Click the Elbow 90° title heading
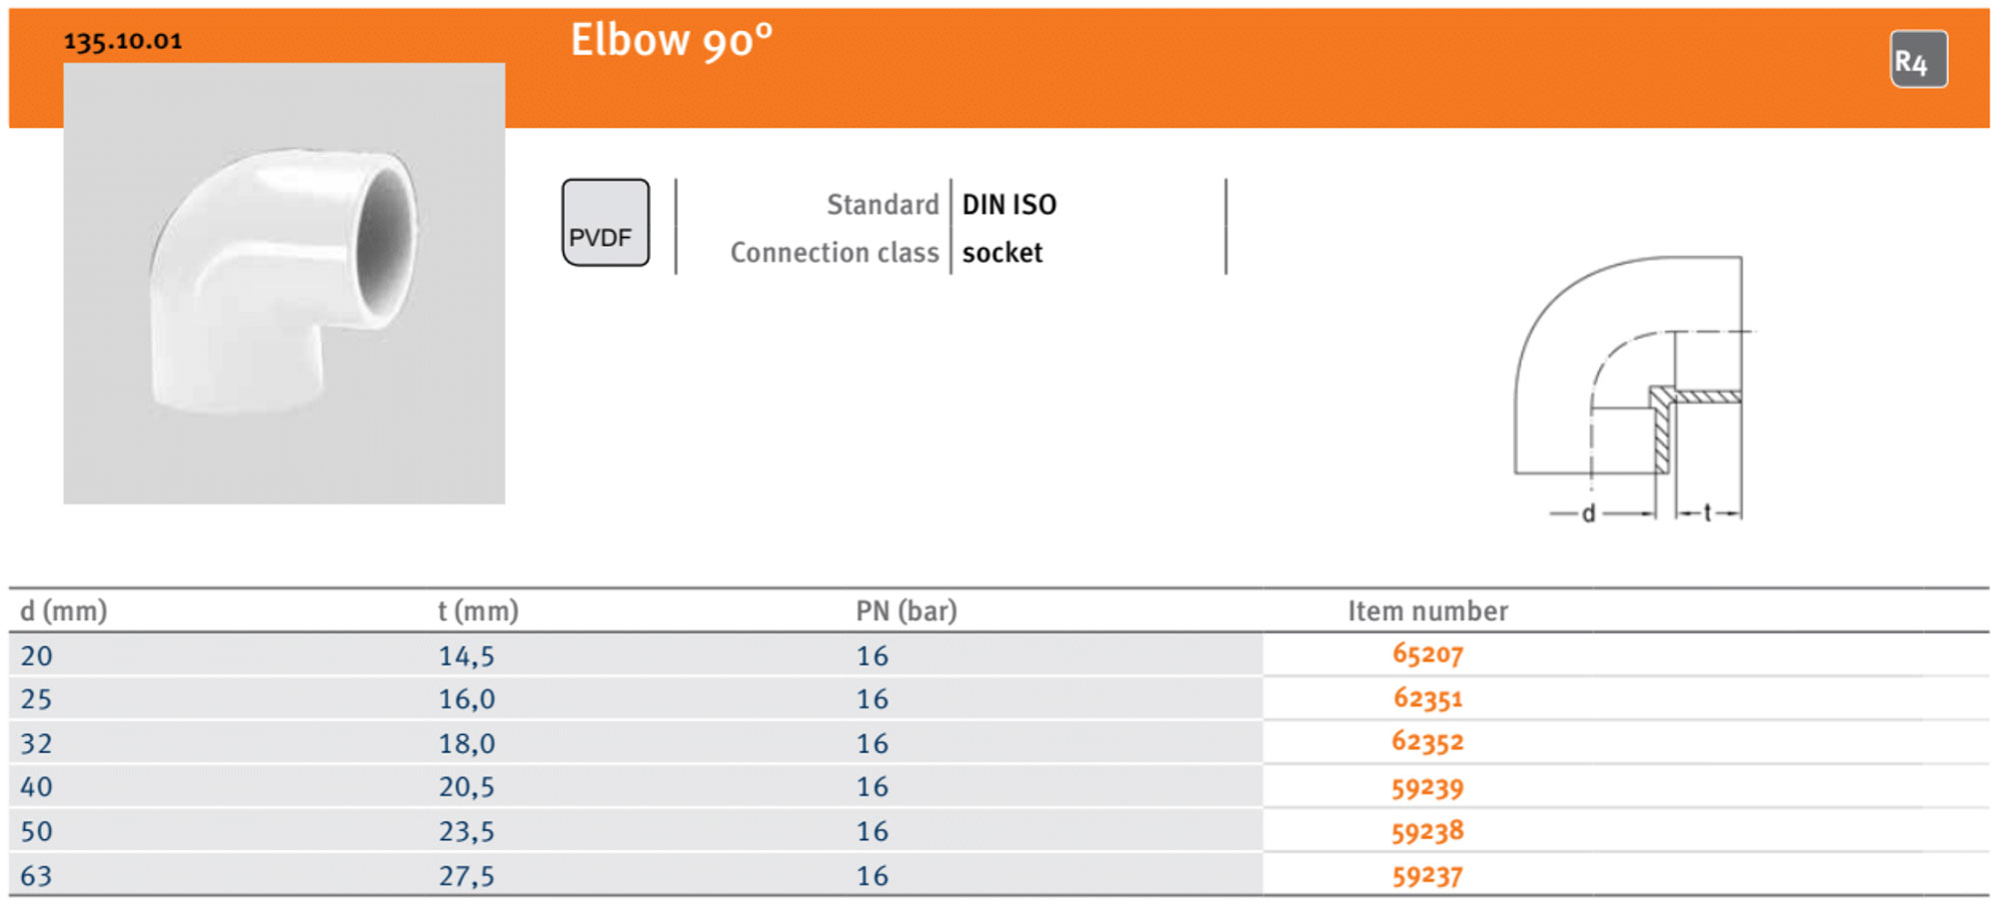This screenshot has height=914, width=1999. tap(672, 41)
